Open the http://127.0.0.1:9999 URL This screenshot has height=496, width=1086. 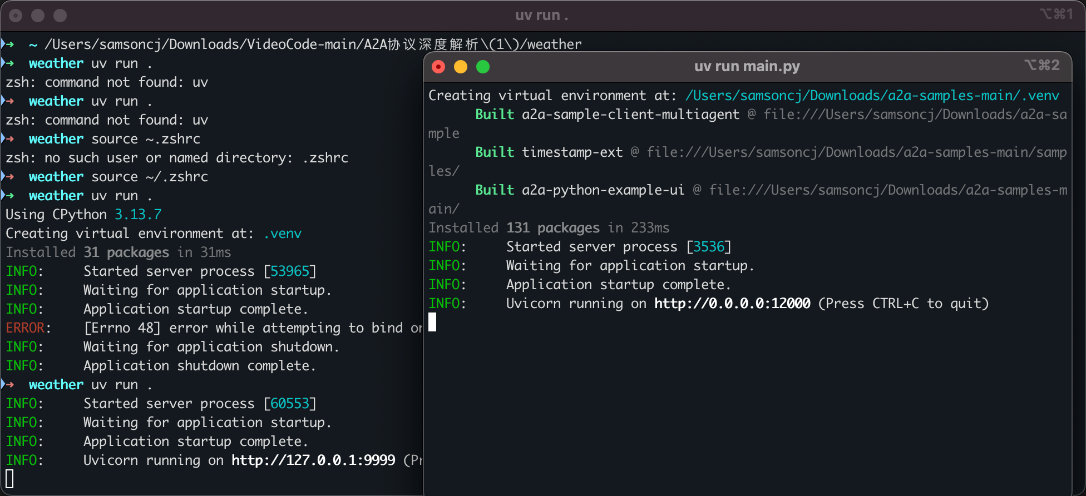pos(313,460)
